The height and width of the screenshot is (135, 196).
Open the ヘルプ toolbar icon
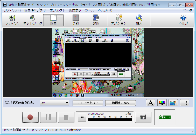pos(183,20)
